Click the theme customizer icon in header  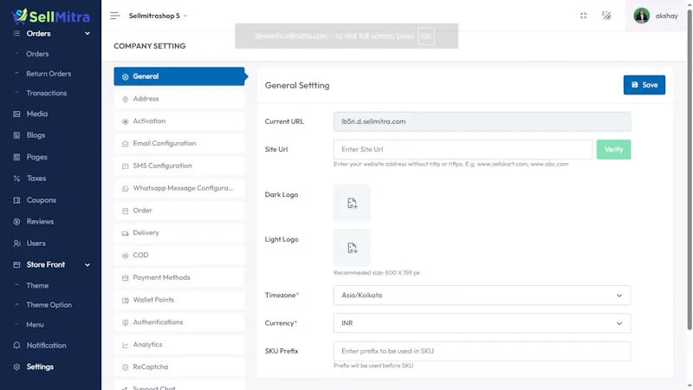pyautogui.click(x=607, y=16)
